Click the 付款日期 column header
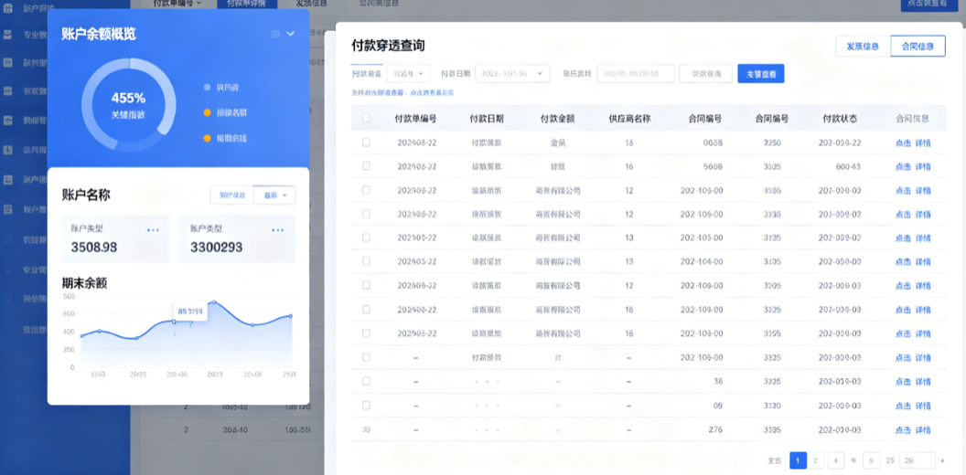This screenshot has height=475, width=966. [x=487, y=119]
